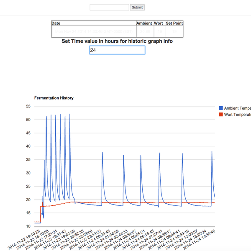Click the heading Set Time value in hours
The image size is (251, 251).
point(117,41)
